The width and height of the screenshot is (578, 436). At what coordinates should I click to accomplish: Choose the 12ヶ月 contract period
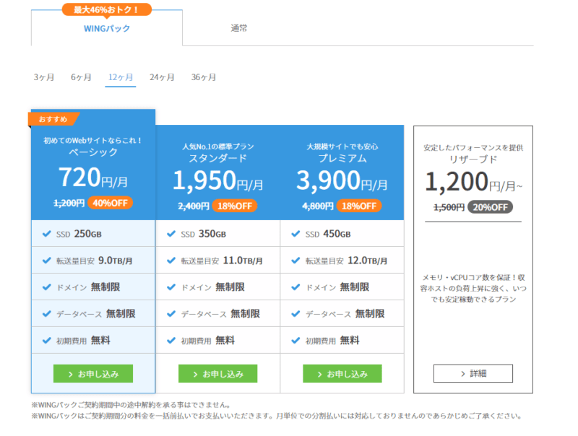point(121,77)
